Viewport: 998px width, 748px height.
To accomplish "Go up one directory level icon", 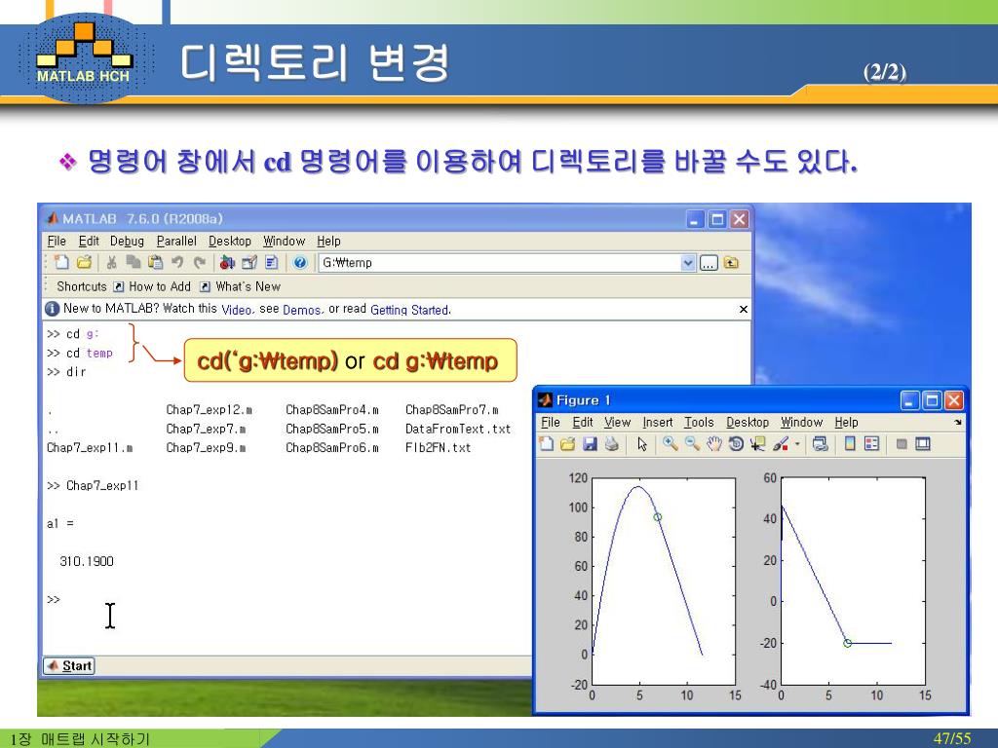I will [731, 263].
